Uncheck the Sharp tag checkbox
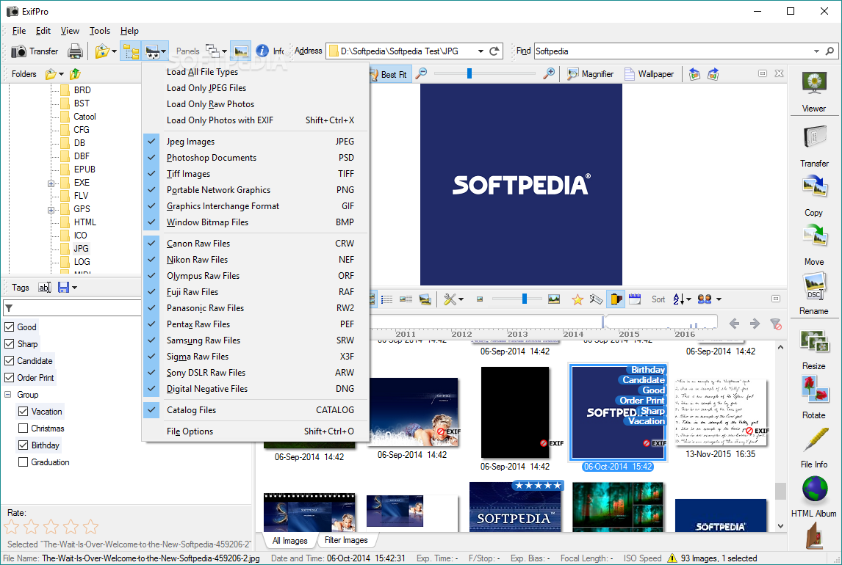 tap(9, 343)
